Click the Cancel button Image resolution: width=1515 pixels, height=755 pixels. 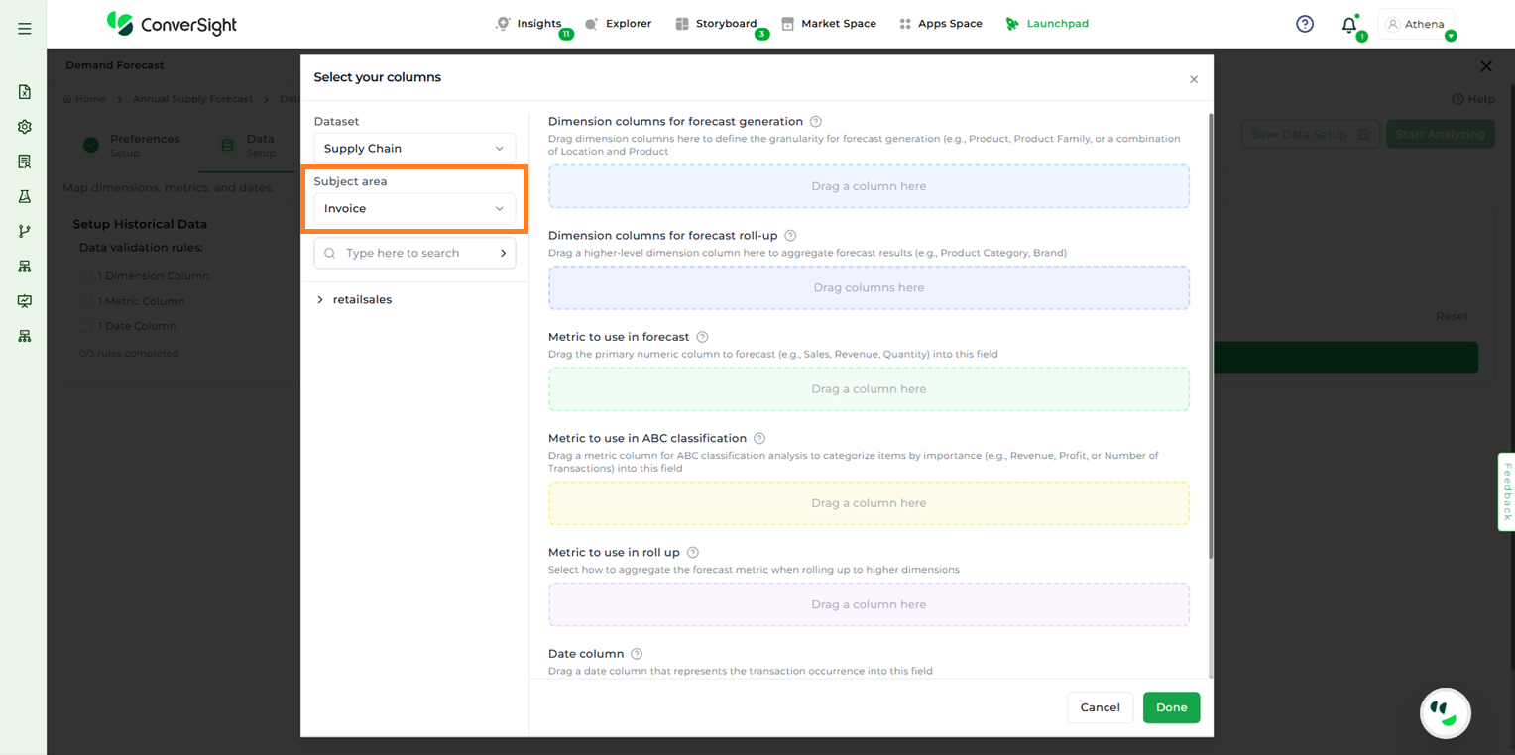click(1100, 707)
